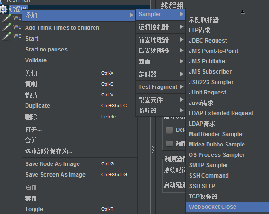Click the scroll-up arrow in sampler list
The image size is (269, 214).
(243, 12)
